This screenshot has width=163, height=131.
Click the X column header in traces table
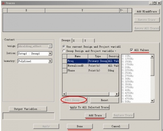coord(26,10)
